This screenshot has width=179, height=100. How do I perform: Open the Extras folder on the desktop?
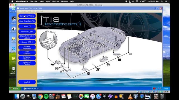tap(13, 60)
